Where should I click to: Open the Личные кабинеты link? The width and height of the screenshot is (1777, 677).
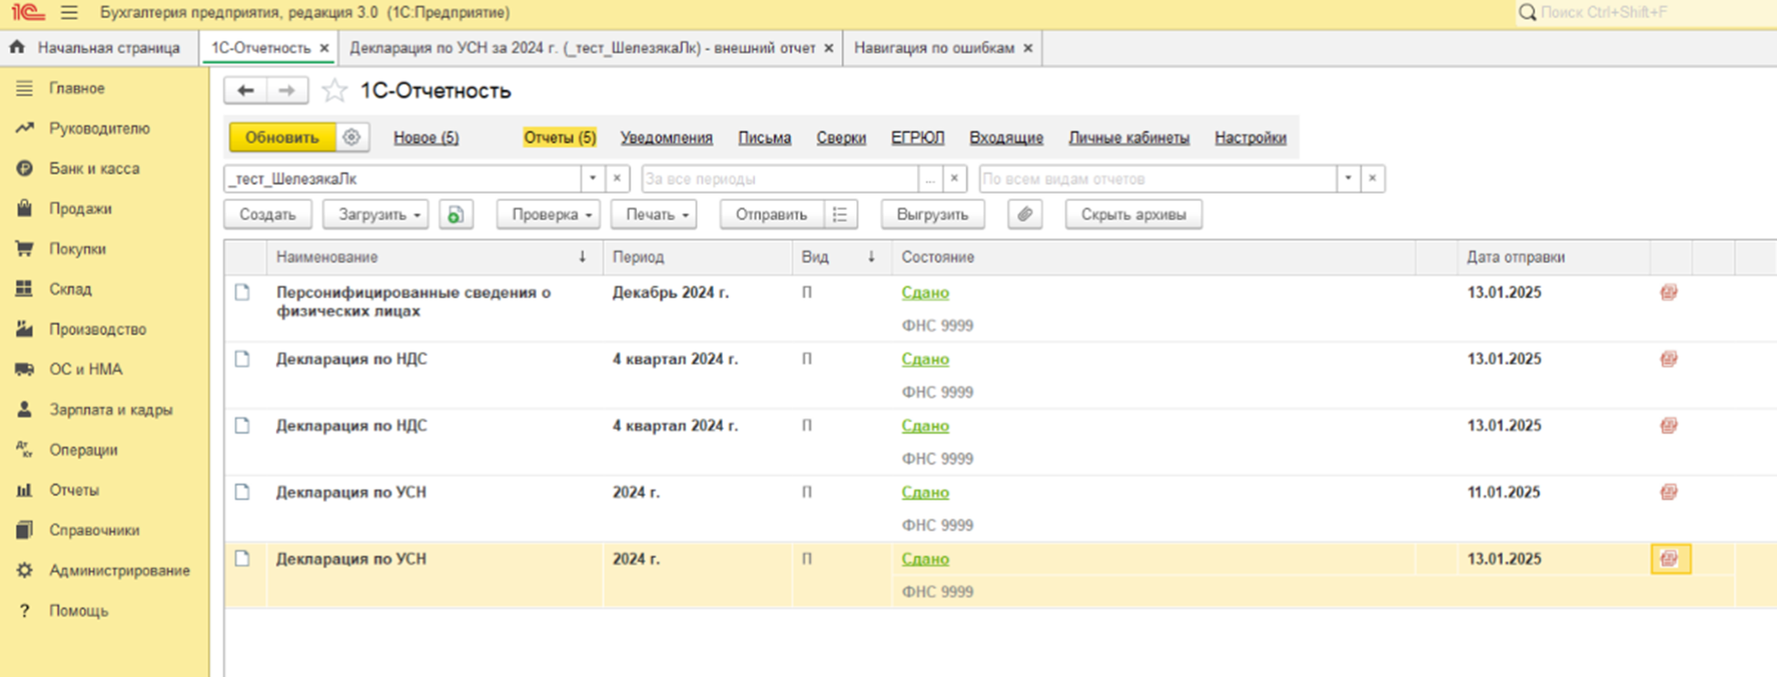(1129, 138)
